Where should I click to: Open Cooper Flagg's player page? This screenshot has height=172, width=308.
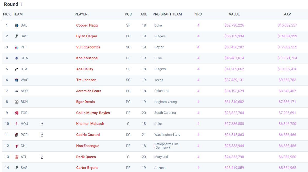click(x=87, y=25)
